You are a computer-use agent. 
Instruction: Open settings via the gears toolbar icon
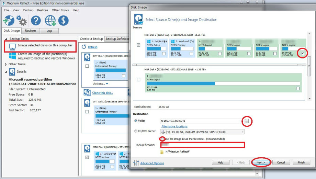point(22,21)
